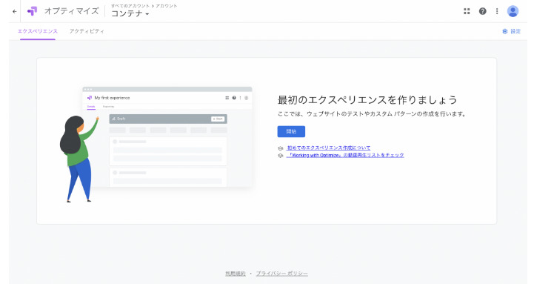This screenshot has width=534, height=284.
Task: Click the settings gear icon
Action: [504, 31]
